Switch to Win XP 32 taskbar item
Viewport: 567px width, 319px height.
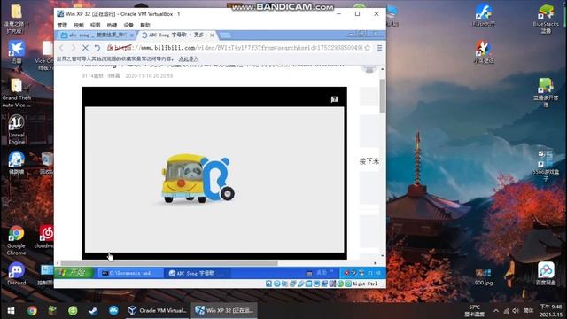[224, 311]
